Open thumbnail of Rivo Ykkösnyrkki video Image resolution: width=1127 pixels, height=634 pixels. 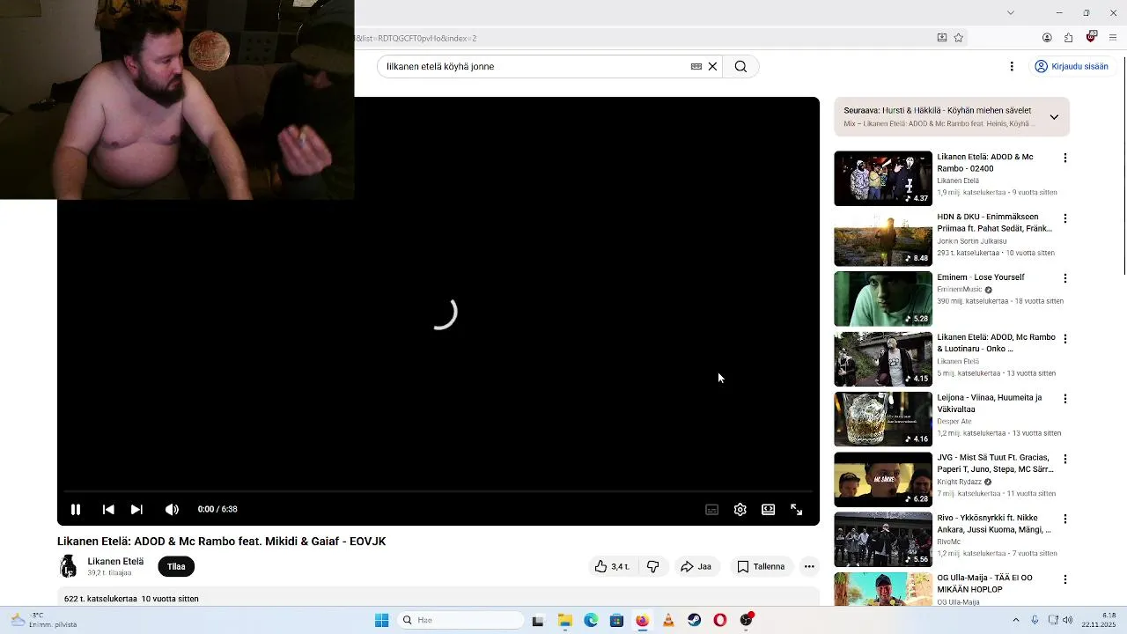point(883,540)
